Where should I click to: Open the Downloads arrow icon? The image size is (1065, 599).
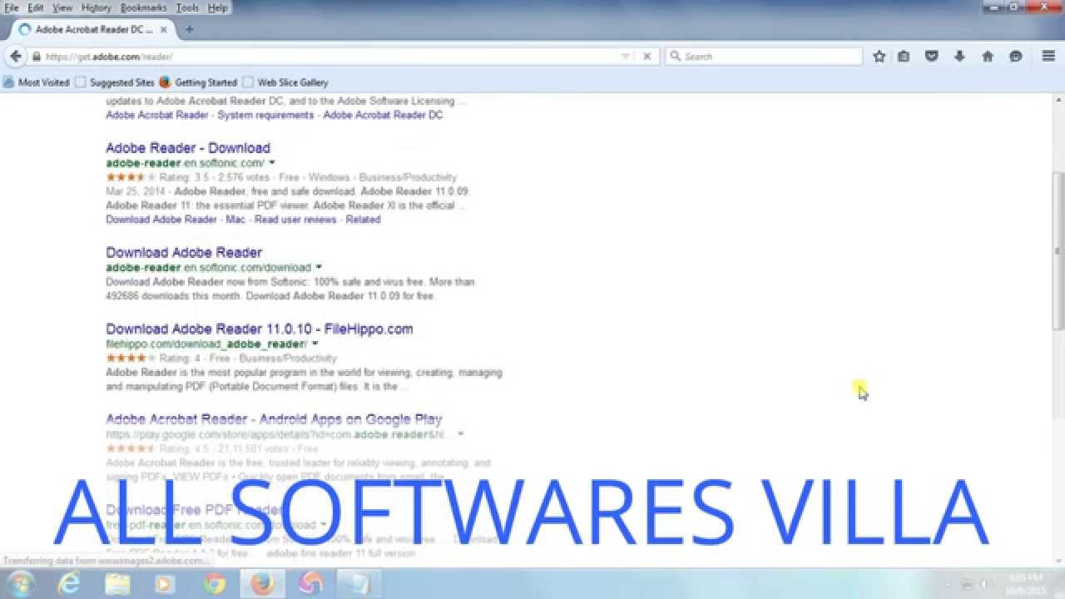(959, 57)
